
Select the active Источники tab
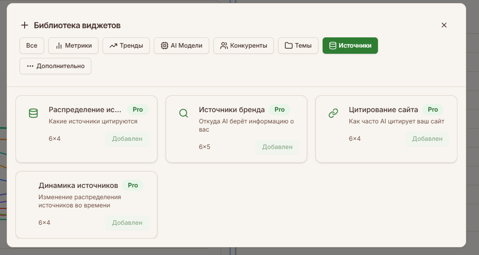350,46
